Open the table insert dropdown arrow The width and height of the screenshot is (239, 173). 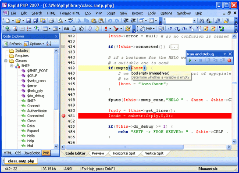coord(50,29)
